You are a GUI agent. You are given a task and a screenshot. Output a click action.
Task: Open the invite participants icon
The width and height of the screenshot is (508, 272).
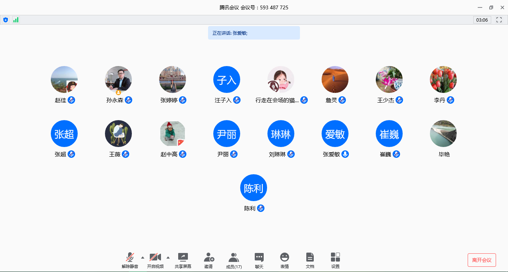click(x=208, y=257)
